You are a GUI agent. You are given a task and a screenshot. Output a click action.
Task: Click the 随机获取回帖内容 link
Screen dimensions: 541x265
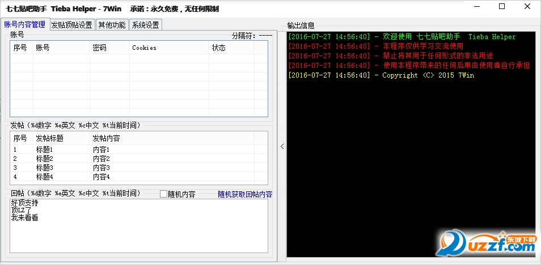point(245,194)
